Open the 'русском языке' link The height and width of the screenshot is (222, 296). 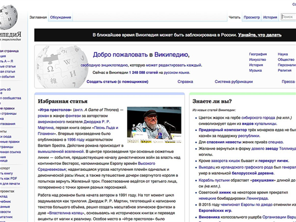pos(176,73)
